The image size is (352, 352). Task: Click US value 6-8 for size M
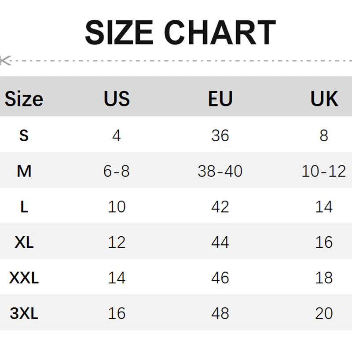tap(116, 171)
